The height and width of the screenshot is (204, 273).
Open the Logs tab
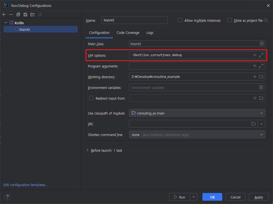tap(150, 32)
